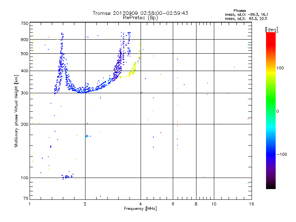The image size is (296, 222).
Task: Click the y-axis tick label '200'
Action: [24, 124]
